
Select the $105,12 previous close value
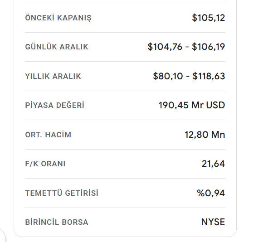pos(209,18)
